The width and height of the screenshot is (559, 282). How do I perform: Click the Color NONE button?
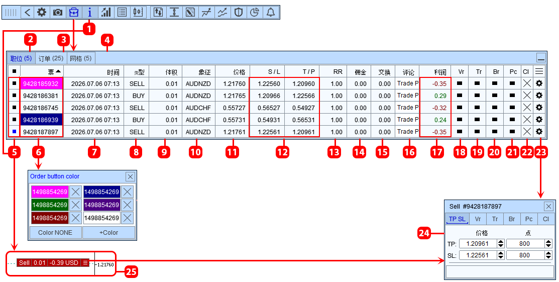[55, 232]
